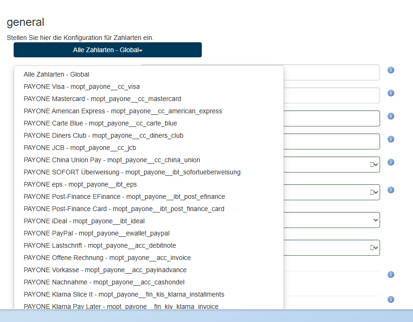
Task: Open the first info icon at the top
Action: click(391, 70)
